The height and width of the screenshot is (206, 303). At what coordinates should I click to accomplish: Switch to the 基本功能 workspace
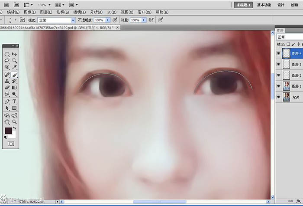tap(264, 4)
